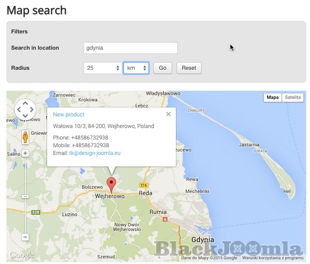
Task: Pan map up using the top arrow
Action: tap(25, 103)
